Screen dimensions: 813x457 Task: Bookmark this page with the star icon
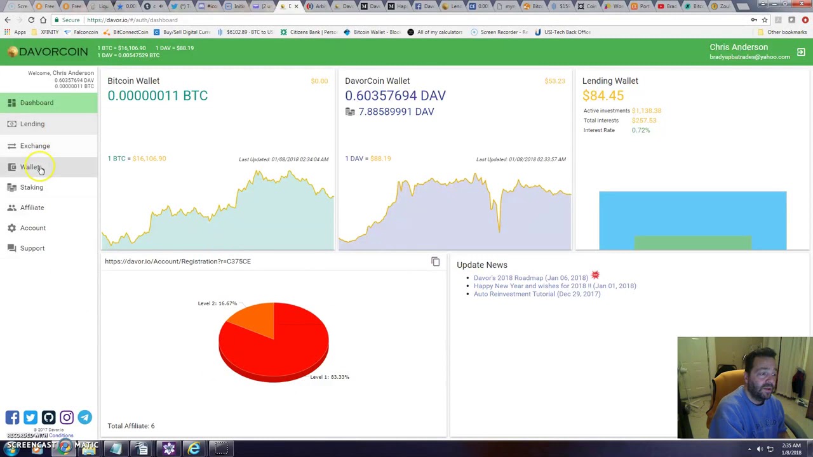point(765,20)
